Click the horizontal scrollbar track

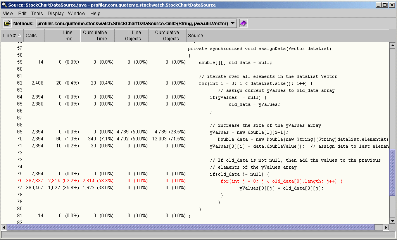(x=194, y=227)
